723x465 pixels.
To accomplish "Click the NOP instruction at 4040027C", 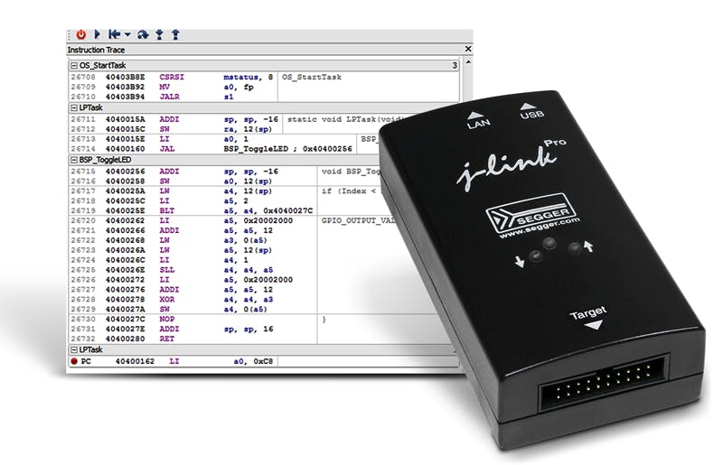I will 172,320.
